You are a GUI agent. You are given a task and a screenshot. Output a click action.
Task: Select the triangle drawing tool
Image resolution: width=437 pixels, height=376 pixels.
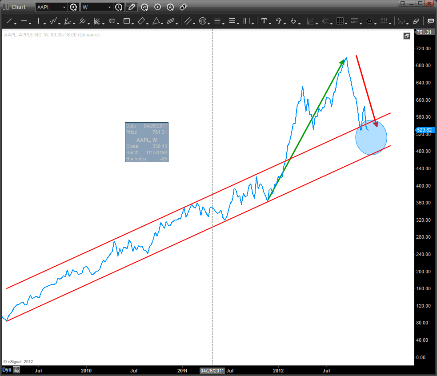[156, 21]
